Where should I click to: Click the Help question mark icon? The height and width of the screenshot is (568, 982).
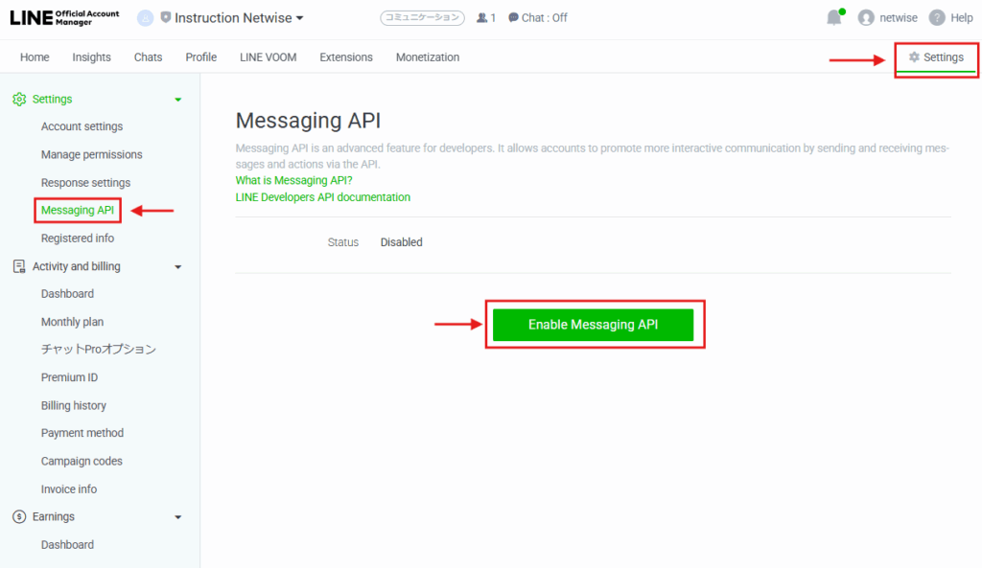(937, 18)
